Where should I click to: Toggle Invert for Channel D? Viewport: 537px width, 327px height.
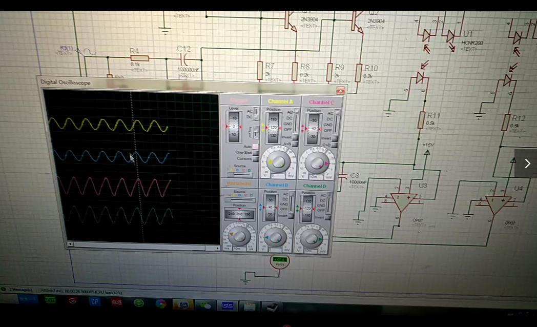click(327, 217)
